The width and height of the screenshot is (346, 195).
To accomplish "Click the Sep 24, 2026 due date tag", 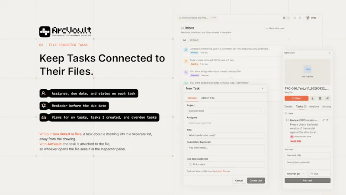I will click(295, 141).
